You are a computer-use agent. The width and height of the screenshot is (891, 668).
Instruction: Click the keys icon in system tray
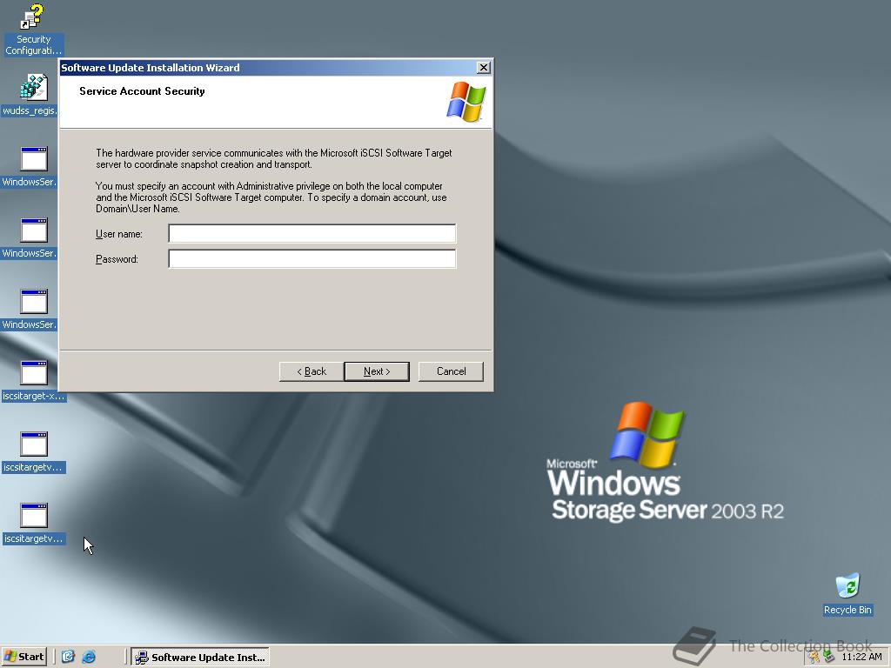click(x=814, y=658)
